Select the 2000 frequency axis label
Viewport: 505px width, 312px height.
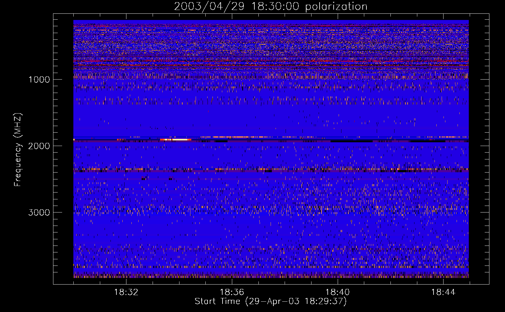coord(39,146)
